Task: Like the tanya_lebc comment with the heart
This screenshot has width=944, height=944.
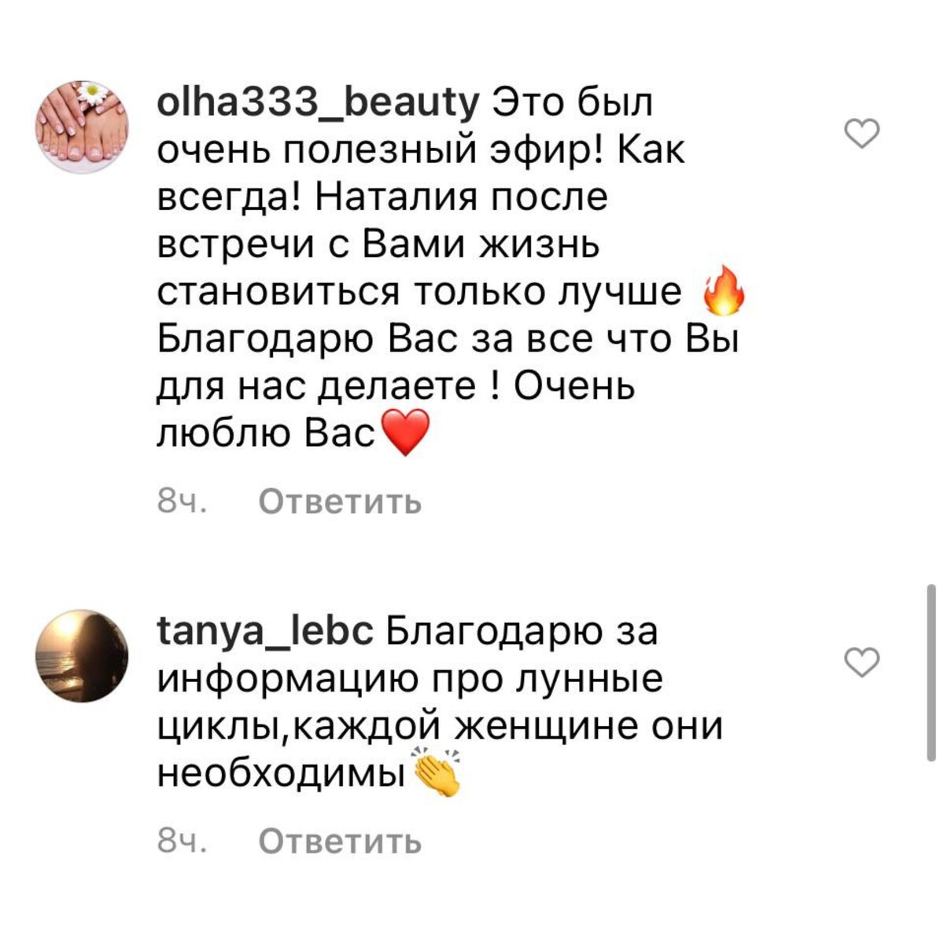Action: [861, 663]
